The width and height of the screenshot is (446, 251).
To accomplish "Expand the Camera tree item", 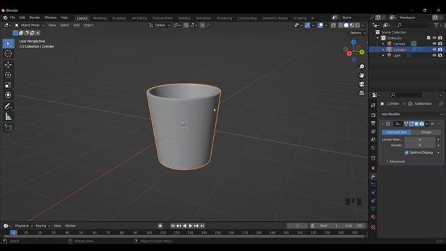I will point(383,44).
